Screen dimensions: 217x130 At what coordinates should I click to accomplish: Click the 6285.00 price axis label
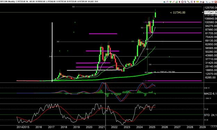pos(210,78)
